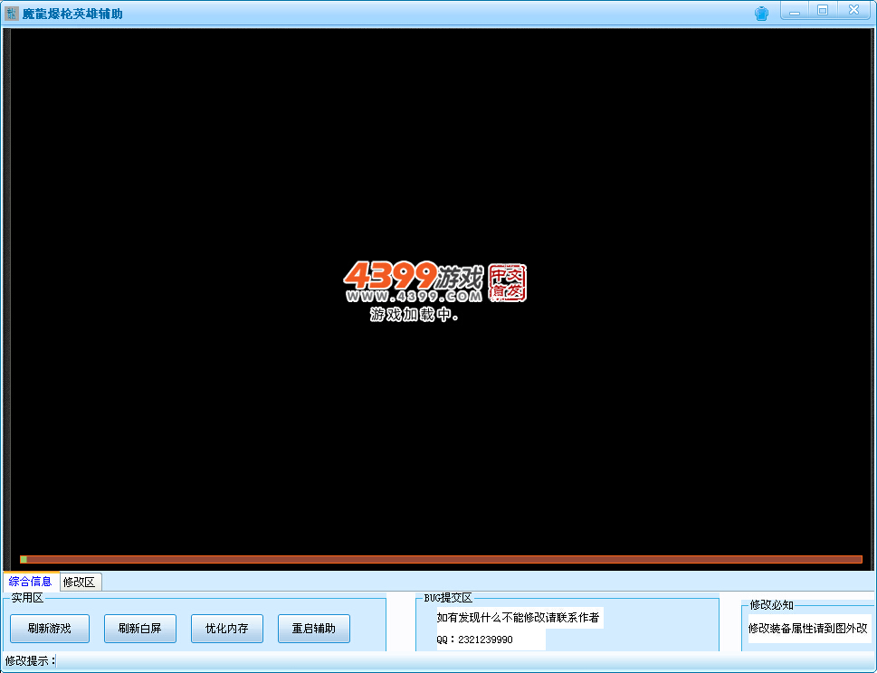Click the window title 魔龍爆枪英雄辅助
The height and width of the screenshot is (673, 877).
[x=72, y=14]
